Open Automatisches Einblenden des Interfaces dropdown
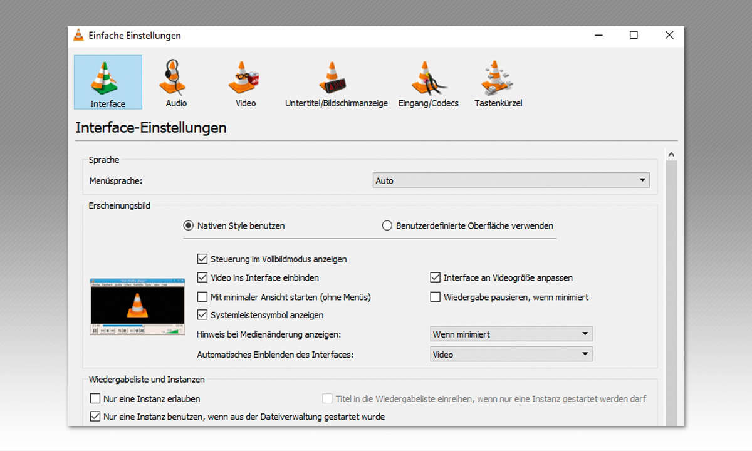Image resolution: width=752 pixels, height=451 pixels. point(511,354)
